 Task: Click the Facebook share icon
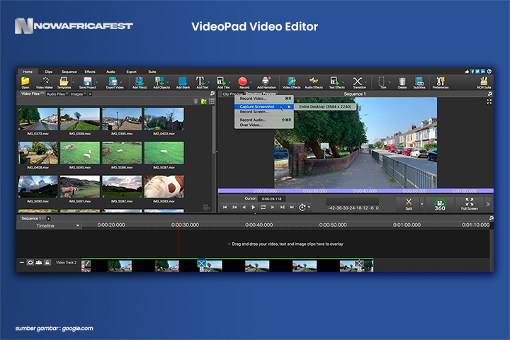[472, 72]
